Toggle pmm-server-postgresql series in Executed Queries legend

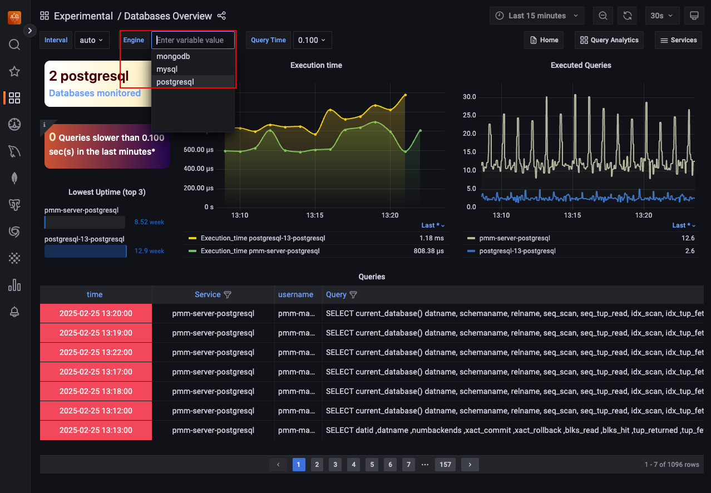[x=515, y=238]
